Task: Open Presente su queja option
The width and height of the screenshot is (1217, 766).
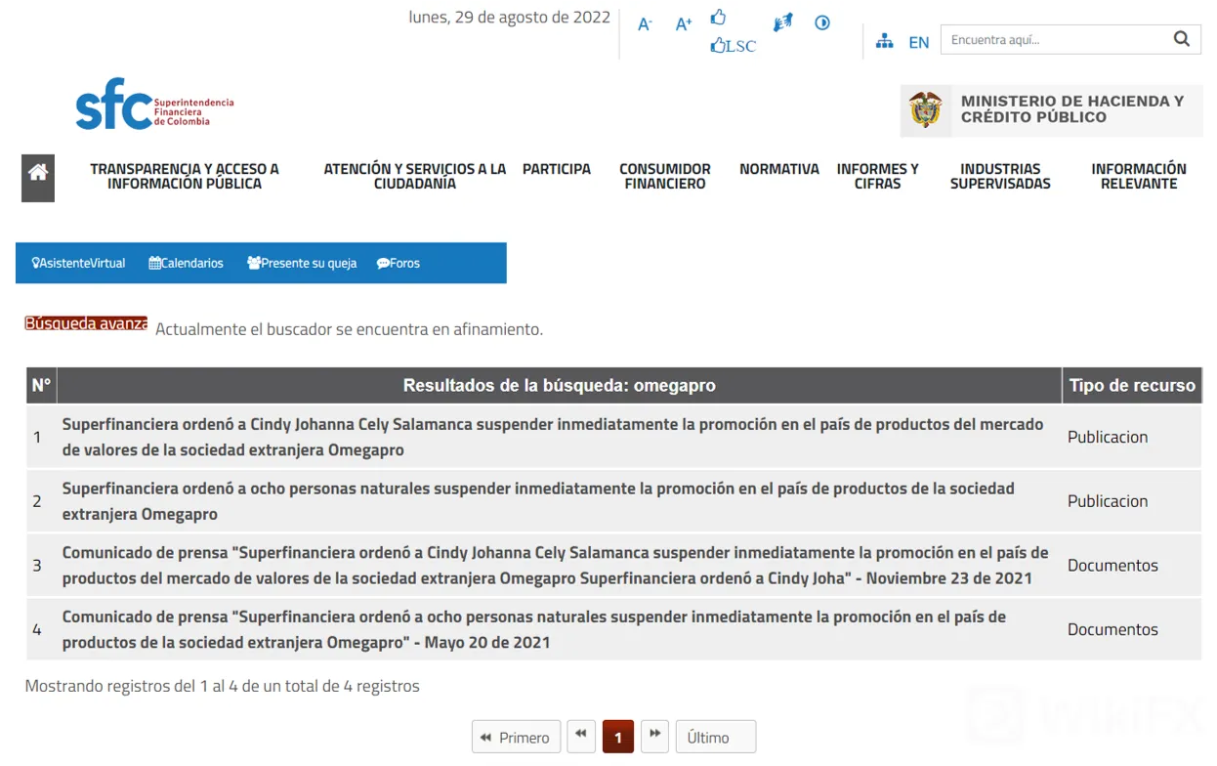Action: (x=302, y=263)
